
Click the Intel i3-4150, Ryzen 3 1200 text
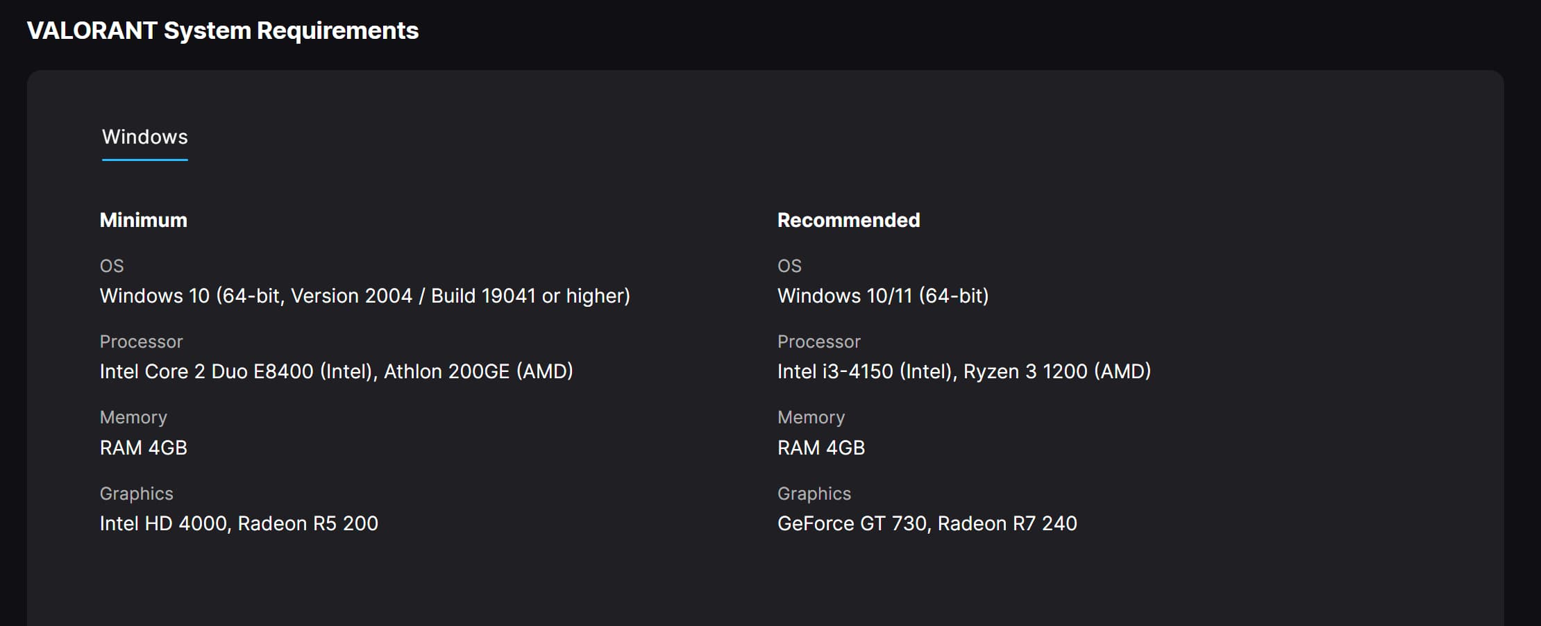pyautogui.click(x=963, y=372)
